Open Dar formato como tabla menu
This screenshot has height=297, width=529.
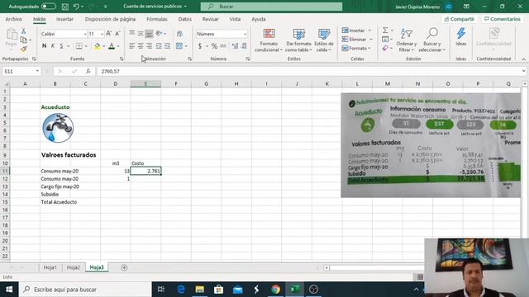(298, 40)
